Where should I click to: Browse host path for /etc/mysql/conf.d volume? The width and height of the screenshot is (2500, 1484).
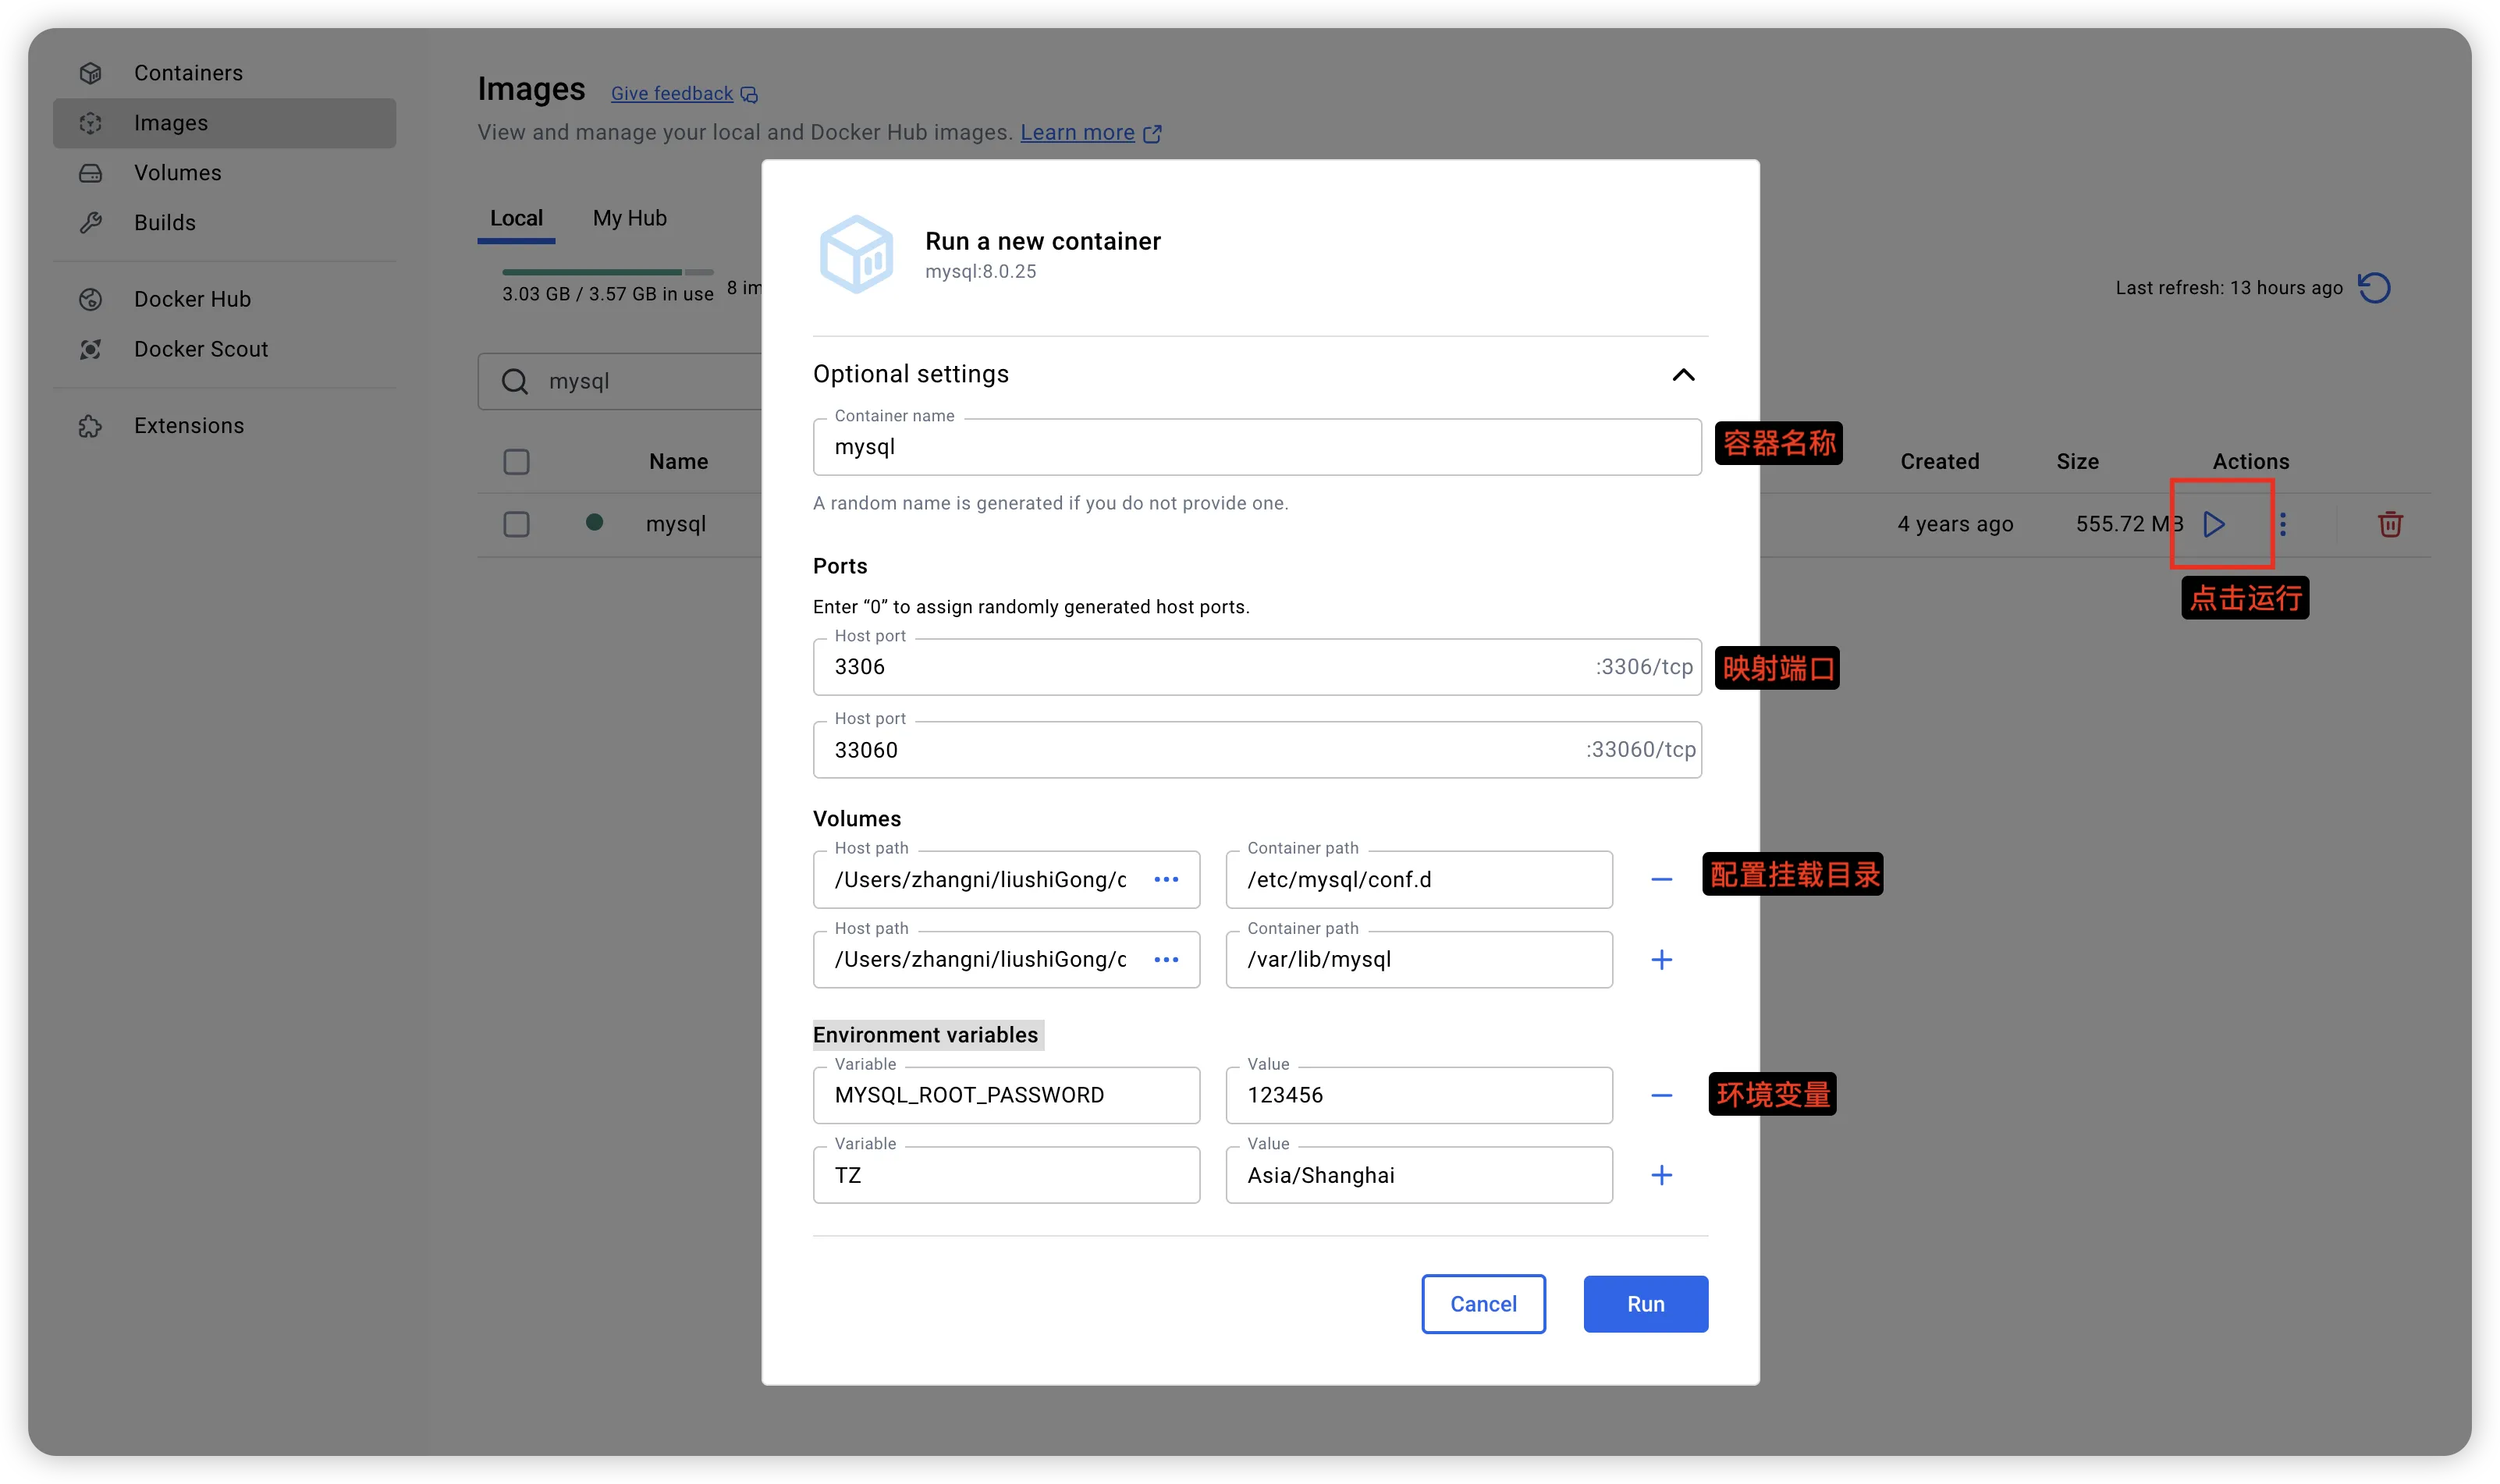pyautogui.click(x=1166, y=879)
